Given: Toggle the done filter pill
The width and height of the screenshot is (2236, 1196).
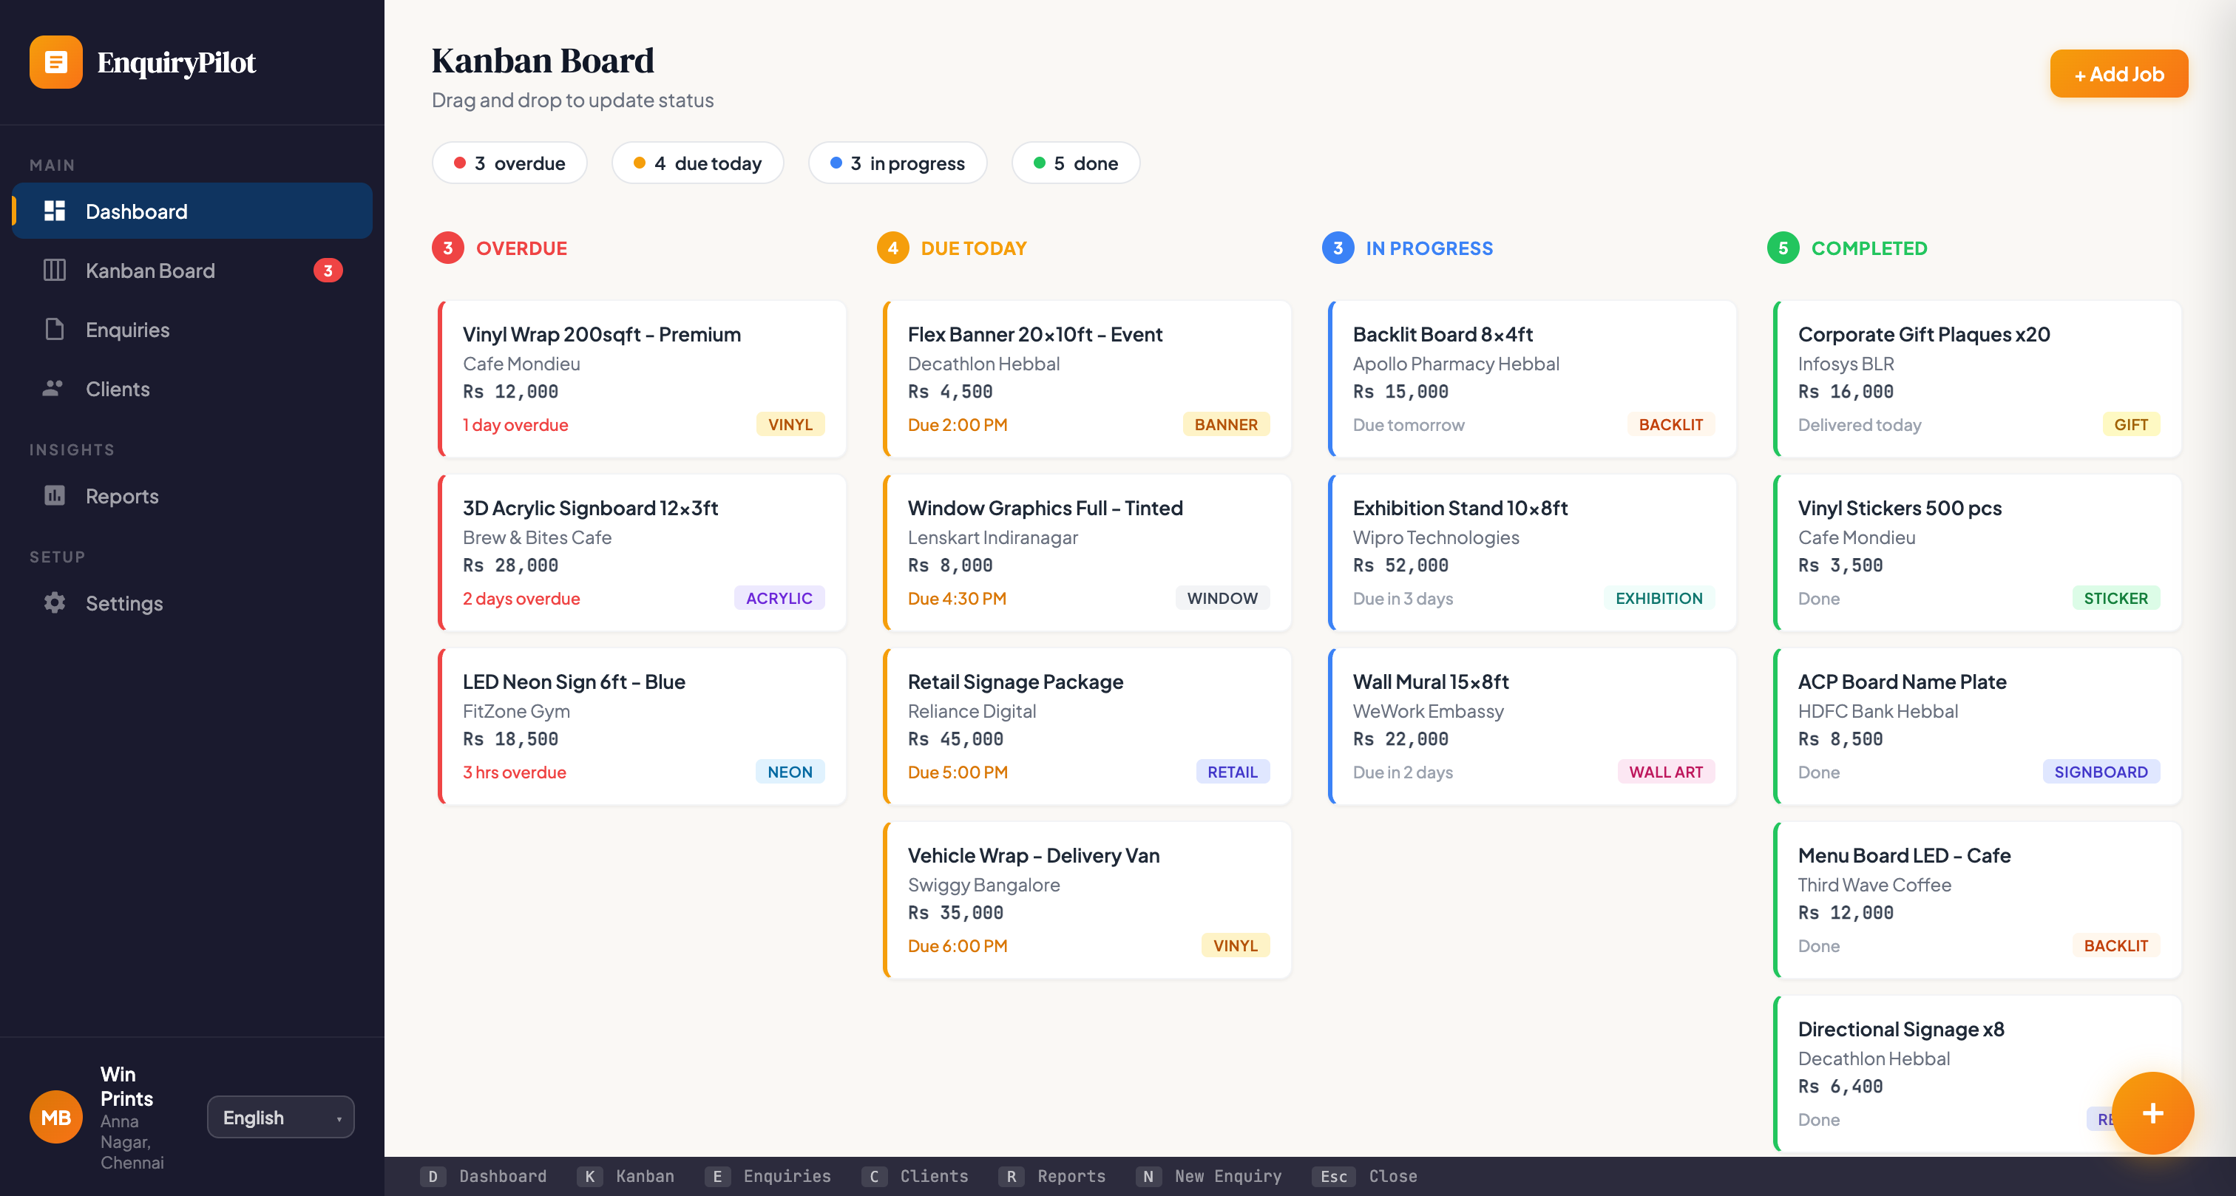Looking at the screenshot, I should tap(1075, 163).
